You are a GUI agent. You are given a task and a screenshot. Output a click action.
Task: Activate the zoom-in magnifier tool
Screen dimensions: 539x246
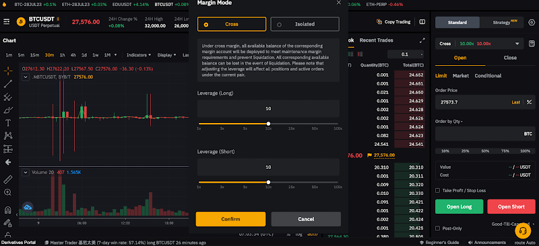(8, 192)
